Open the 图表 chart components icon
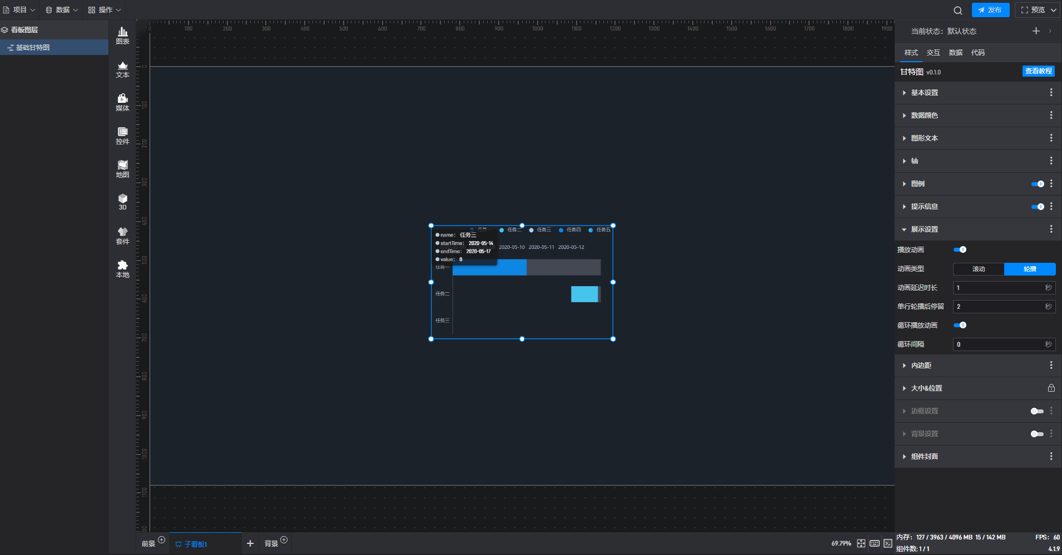This screenshot has height=555, width=1062. coord(122,36)
